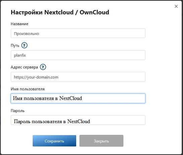Click the Пароль input field
183x155 pixels.
point(78,120)
